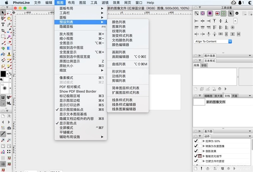The image size is (253, 172).
Task: Switch to the 缩略图 tab
Action: click(208, 96)
